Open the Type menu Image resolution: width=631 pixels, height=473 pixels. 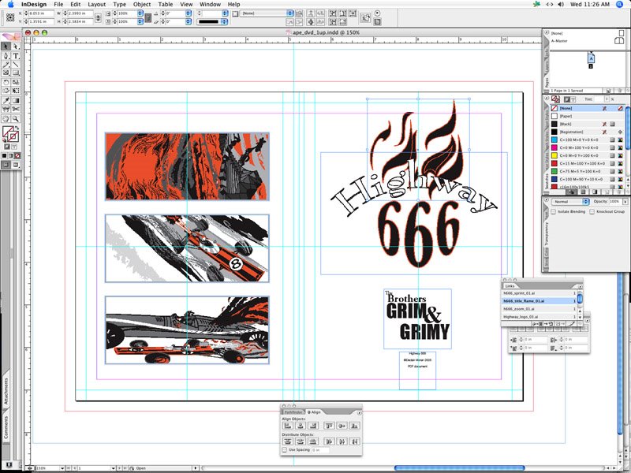click(x=120, y=5)
